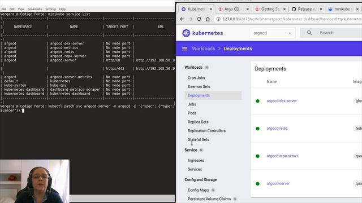This screenshot has height=203, width=362.
Task: Open the terminal Help menu
Action: click(x=62, y=9)
